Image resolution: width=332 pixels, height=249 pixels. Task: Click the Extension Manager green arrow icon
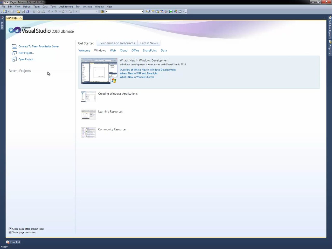click(x=171, y=11)
